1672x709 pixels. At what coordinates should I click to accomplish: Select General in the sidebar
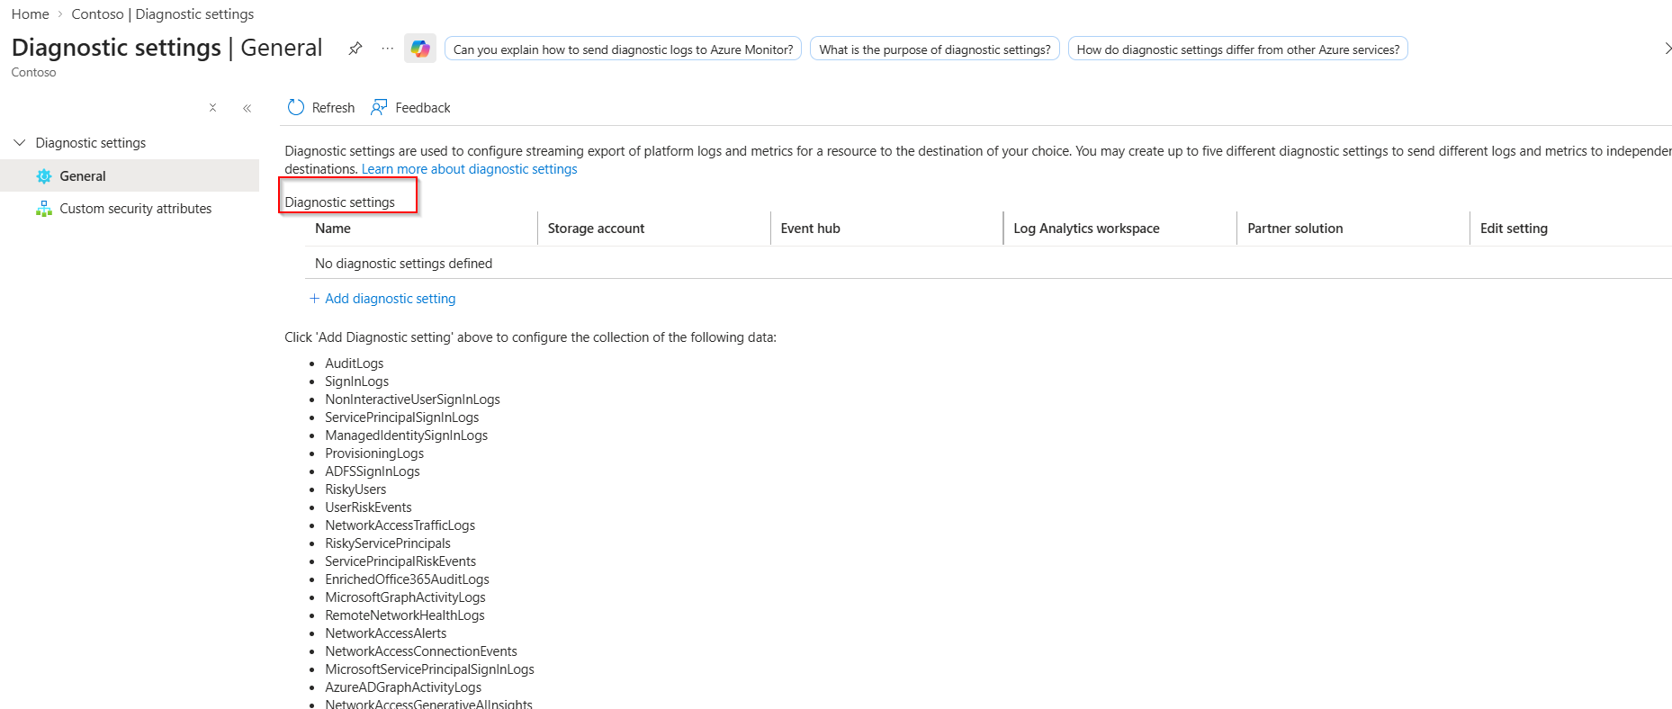point(130,176)
